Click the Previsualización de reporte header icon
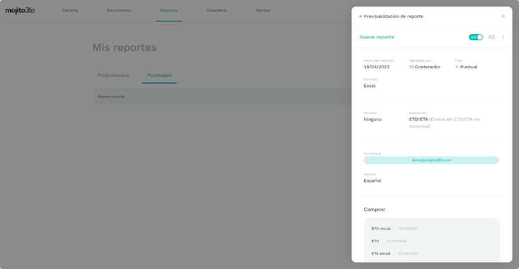This screenshot has width=519, height=269. (361, 16)
